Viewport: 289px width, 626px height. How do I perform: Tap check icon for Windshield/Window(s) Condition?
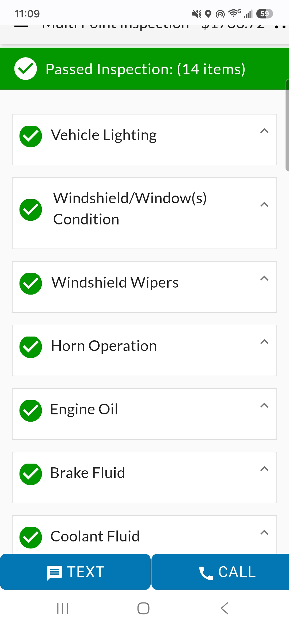click(31, 210)
